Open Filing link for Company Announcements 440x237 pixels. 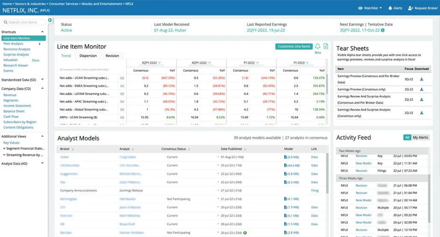[314, 190]
